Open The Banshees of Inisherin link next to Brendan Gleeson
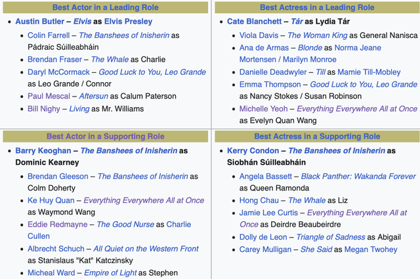Image resolution: width=420 pixels, height=279 pixels. [143, 177]
